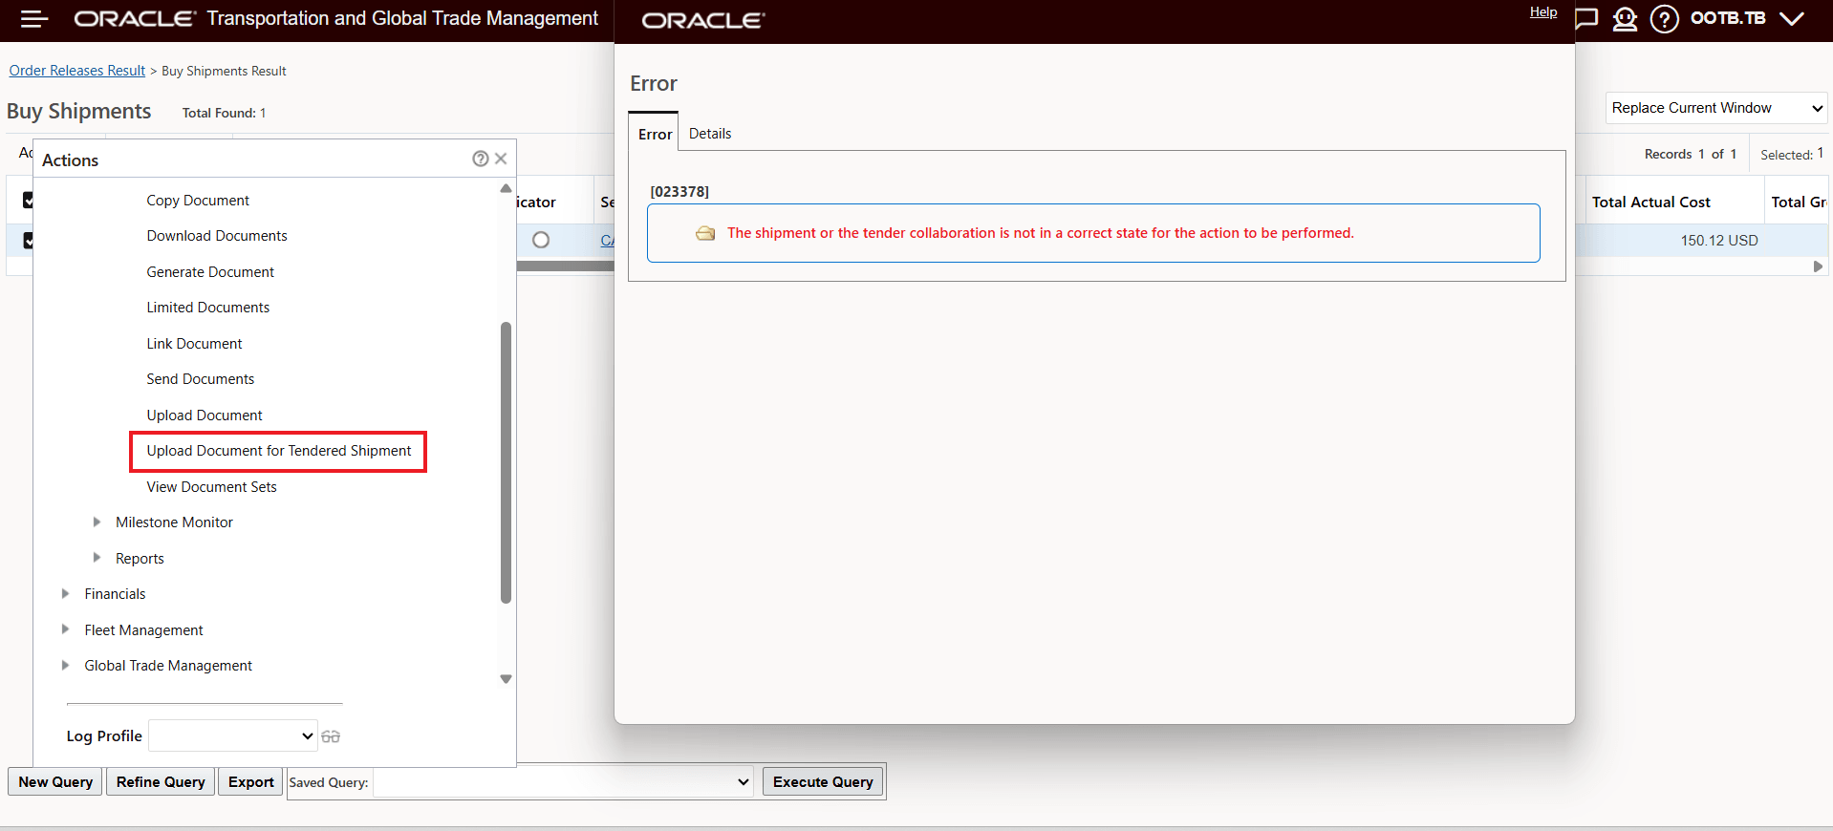The height and width of the screenshot is (831, 1833).
Task: Click the horizontal scrollbar under the table
Action: (566, 266)
